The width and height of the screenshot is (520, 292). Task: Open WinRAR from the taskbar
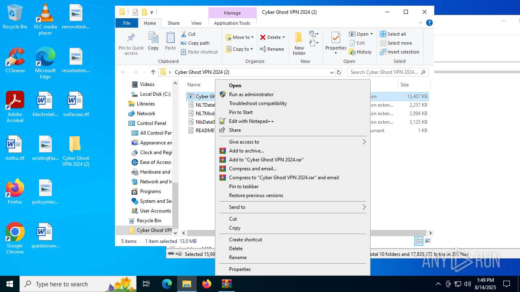pyautogui.click(x=226, y=284)
